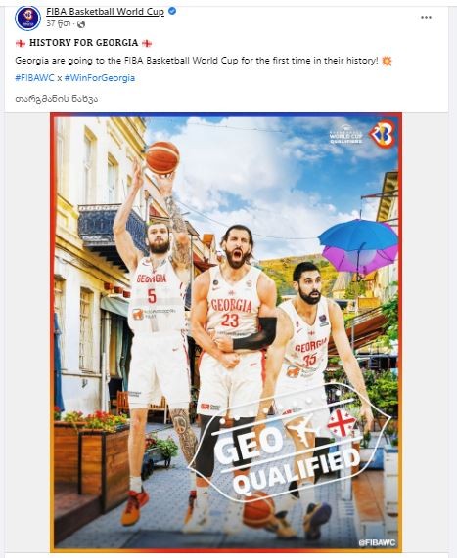The width and height of the screenshot is (457, 558).
Task: Click the FIBA World Cup logo in poster corner
Action: click(383, 134)
